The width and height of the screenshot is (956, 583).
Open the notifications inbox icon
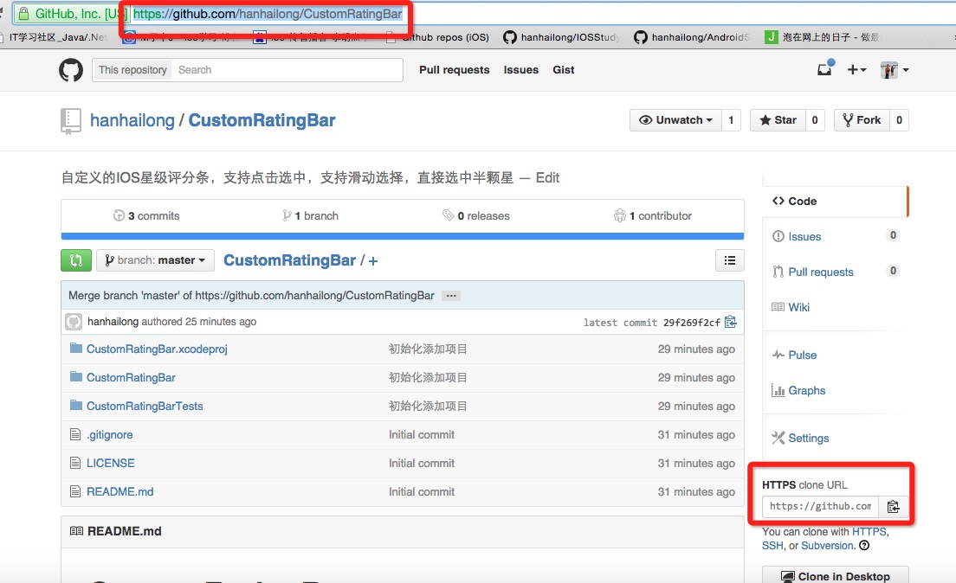click(825, 69)
